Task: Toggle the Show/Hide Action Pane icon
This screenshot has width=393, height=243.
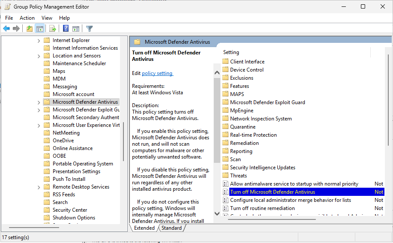Action: (x=76, y=29)
